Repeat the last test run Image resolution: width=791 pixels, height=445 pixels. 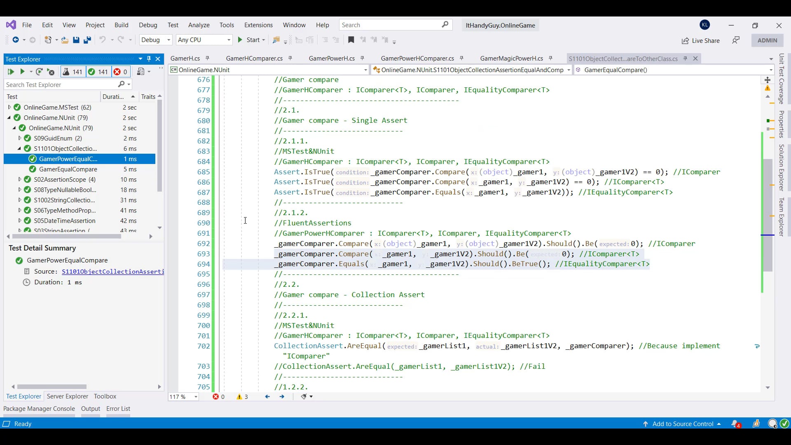[40, 72]
